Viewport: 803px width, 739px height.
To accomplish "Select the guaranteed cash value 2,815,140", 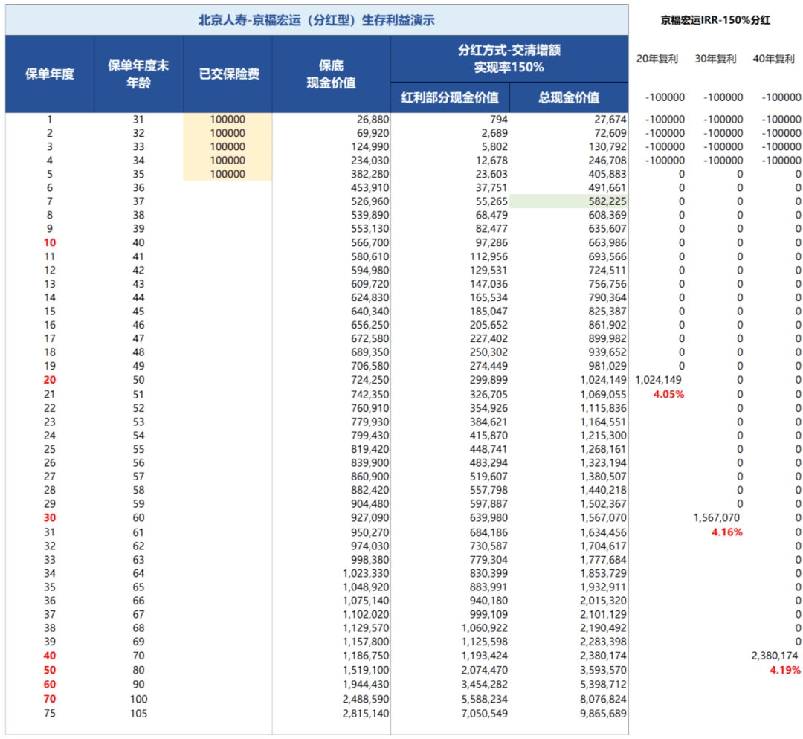I will 366,714.
